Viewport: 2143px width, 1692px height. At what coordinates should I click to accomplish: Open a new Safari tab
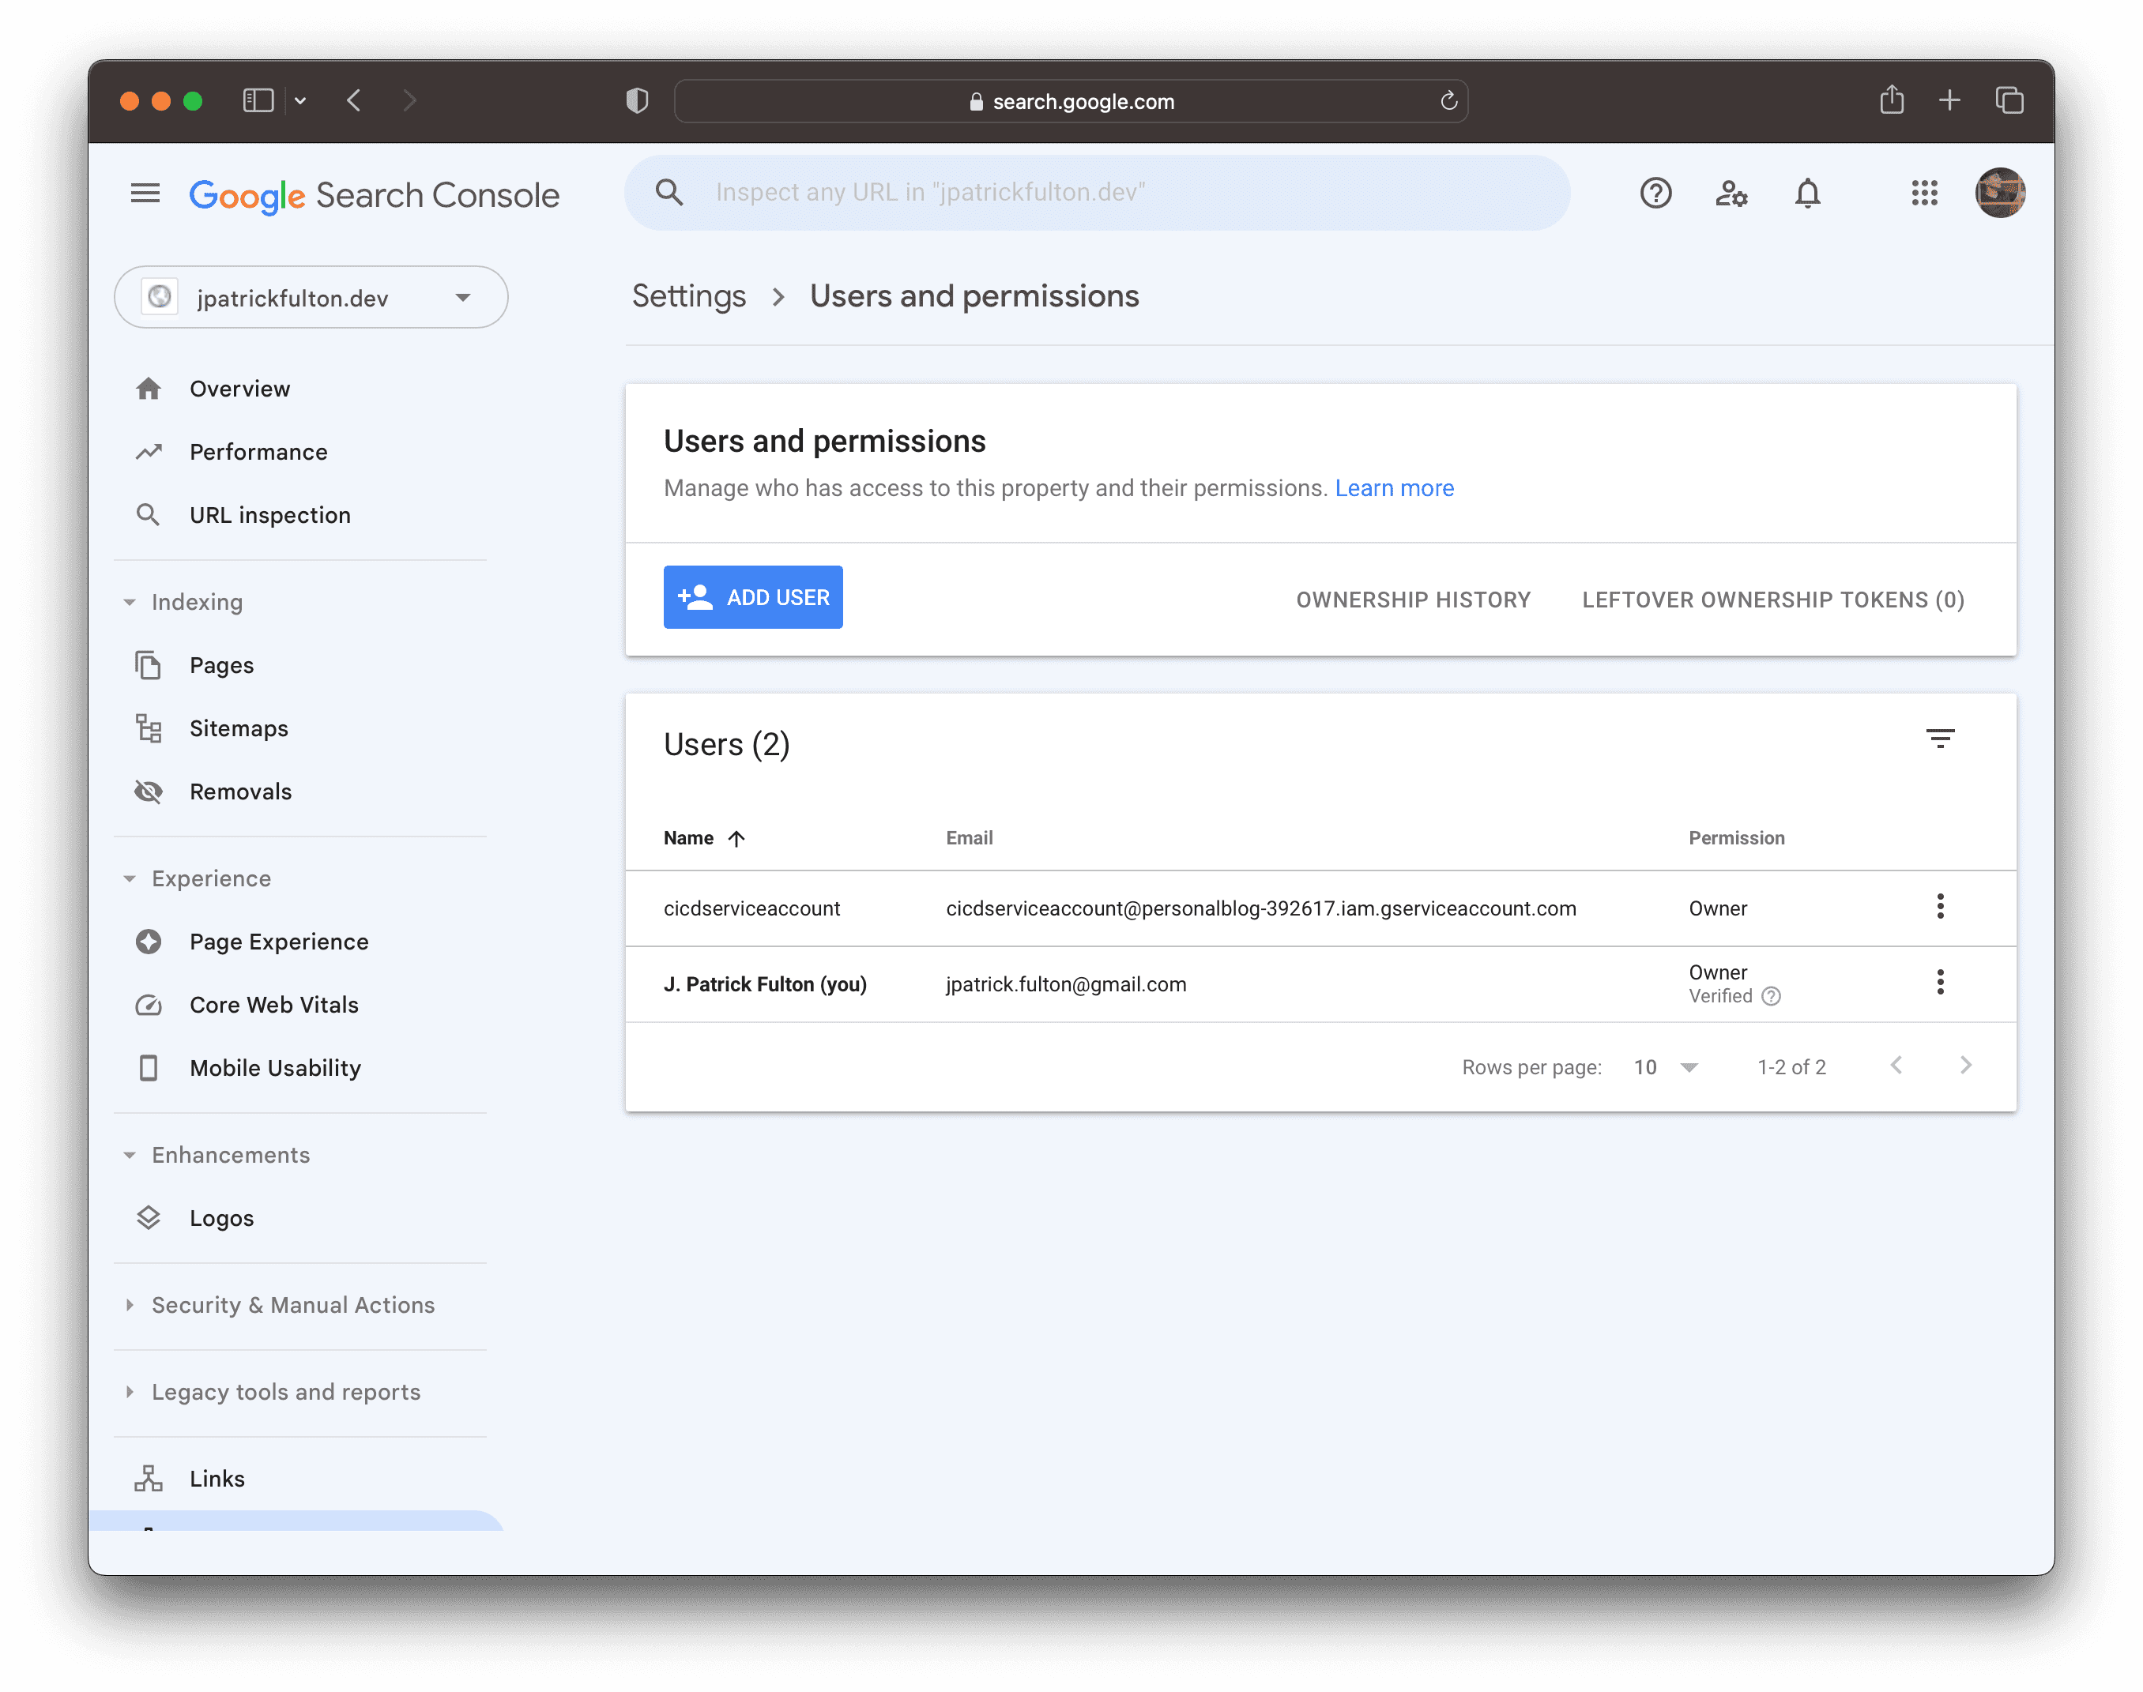[x=1949, y=100]
